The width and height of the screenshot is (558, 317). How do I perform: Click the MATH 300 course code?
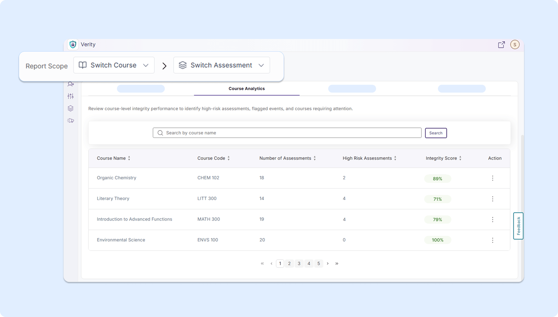coord(208,219)
